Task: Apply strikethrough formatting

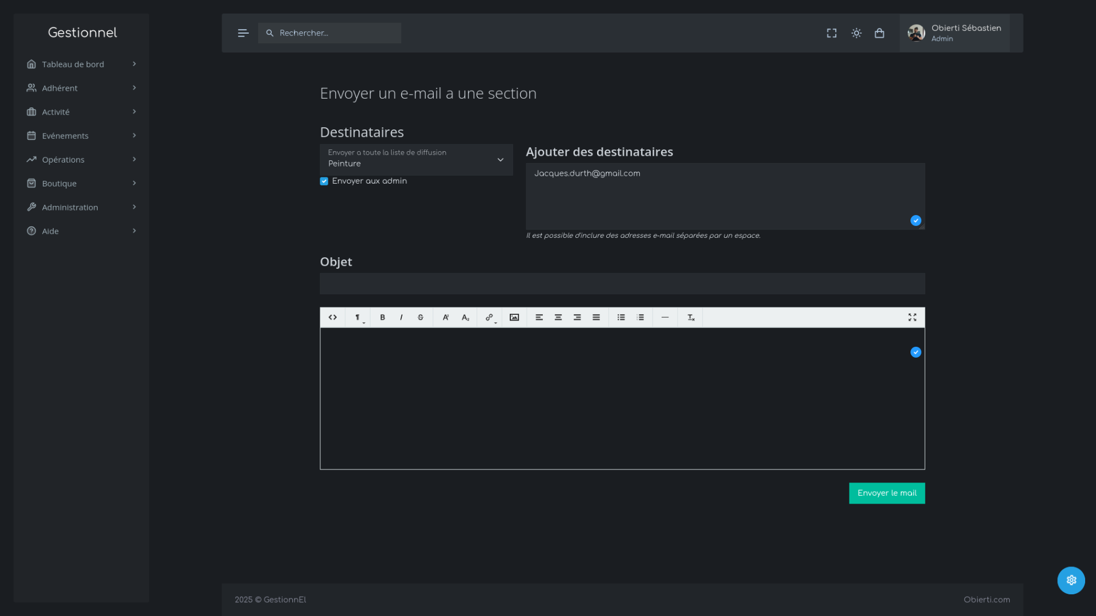Action: [421, 318]
